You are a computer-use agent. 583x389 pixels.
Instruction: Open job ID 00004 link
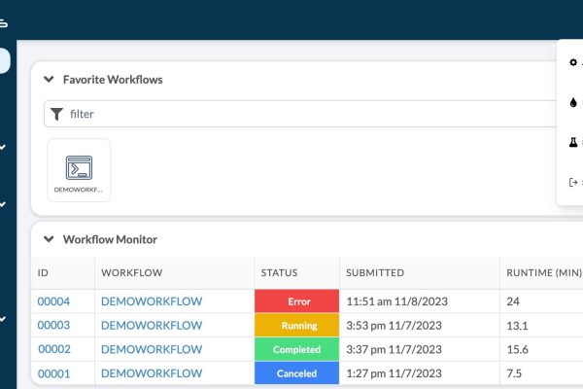pos(53,301)
